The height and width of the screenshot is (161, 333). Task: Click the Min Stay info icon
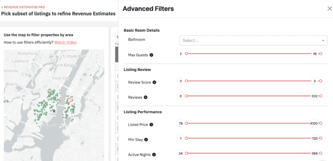click(146, 140)
